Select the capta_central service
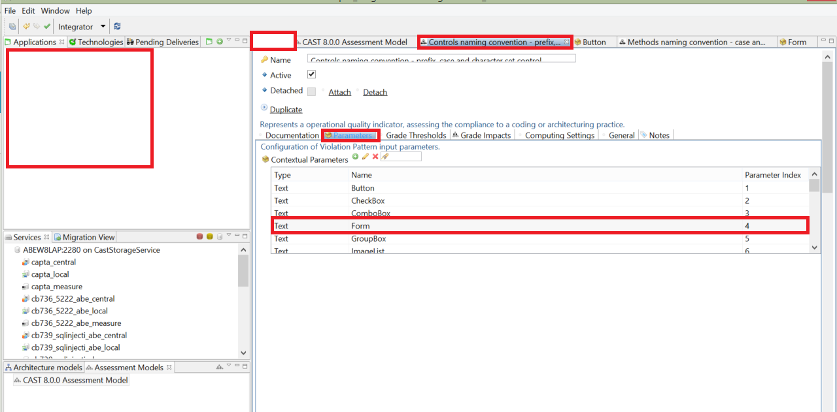The width and height of the screenshot is (837, 412). tap(54, 262)
